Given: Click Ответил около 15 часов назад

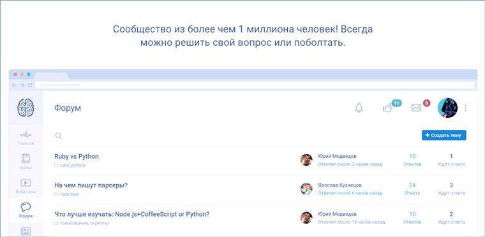Looking at the screenshot, I should pyautogui.click(x=352, y=222).
